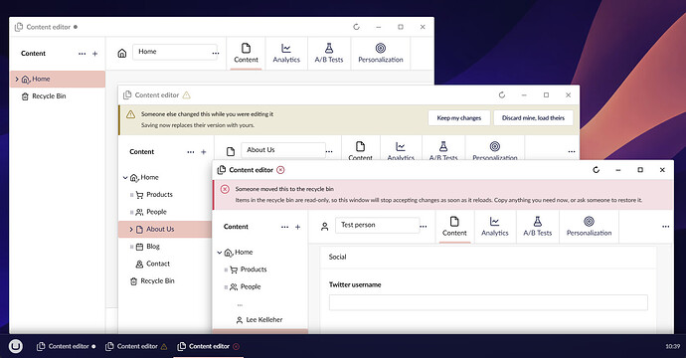The height and width of the screenshot is (358, 686).
Task: Select People in Test person window tree
Action: 251,287
